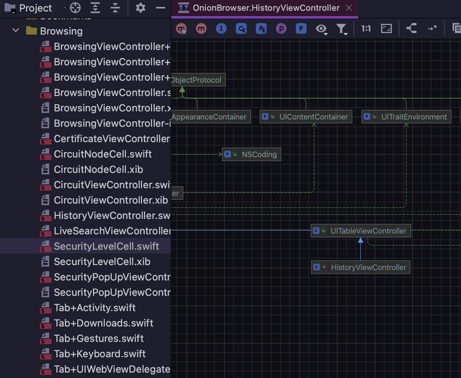Toggle the blue 'I' diagram filter
The height and width of the screenshot is (378, 461).
221,29
